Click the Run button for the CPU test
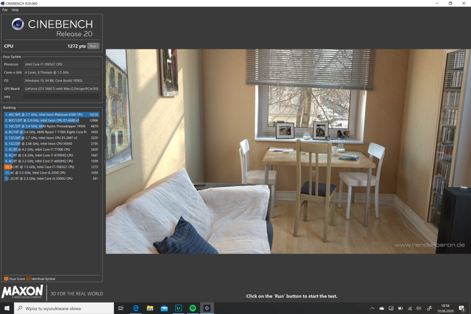 [93, 46]
